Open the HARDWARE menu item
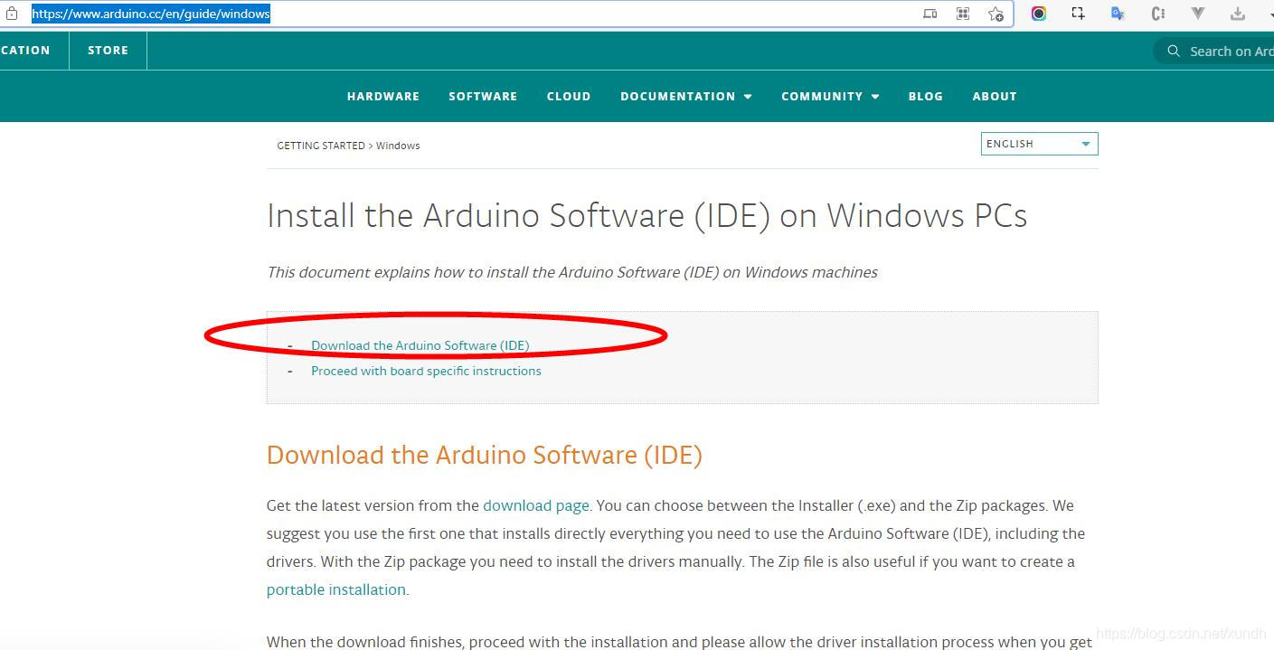Image resolution: width=1274 pixels, height=650 pixels. point(383,96)
